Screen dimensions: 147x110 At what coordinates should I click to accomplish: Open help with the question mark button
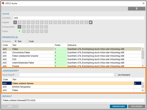click(137, 9)
